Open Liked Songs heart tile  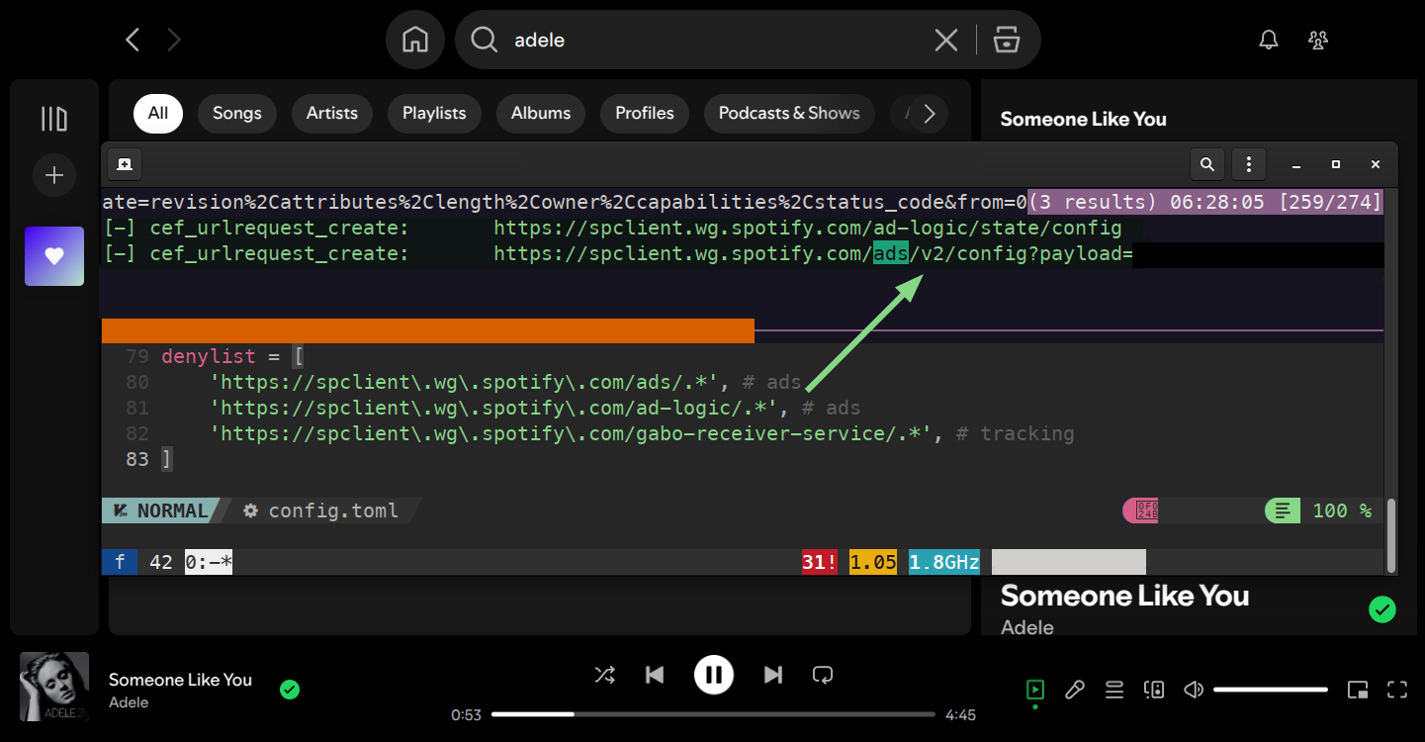pyautogui.click(x=54, y=256)
